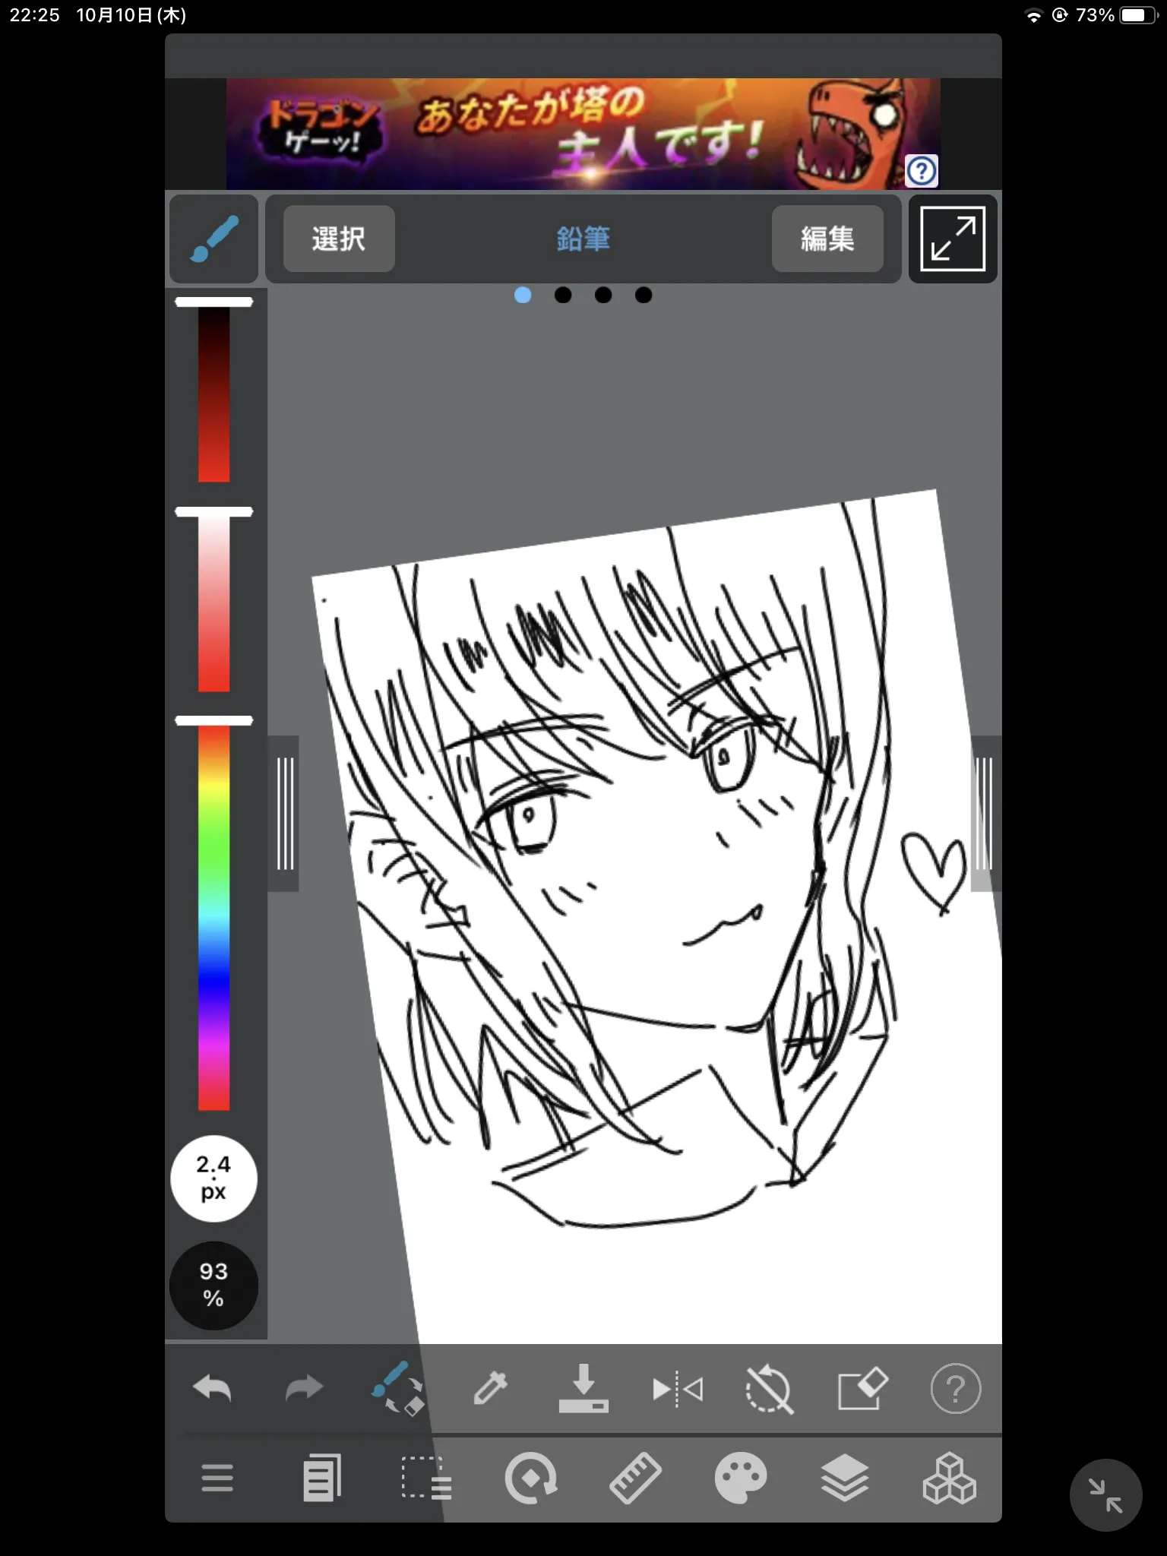Tap the Wi-Fi status icon
1167x1556 pixels.
1034,15
